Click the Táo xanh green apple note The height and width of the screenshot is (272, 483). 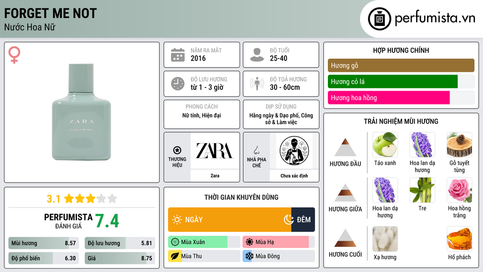pyautogui.click(x=385, y=144)
